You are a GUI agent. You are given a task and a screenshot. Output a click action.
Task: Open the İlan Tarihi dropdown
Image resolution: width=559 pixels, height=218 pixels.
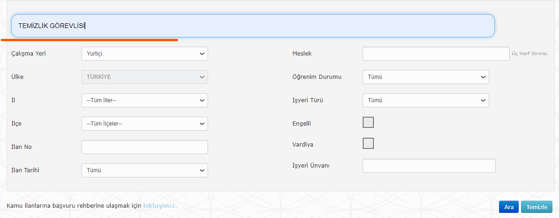click(145, 170)
